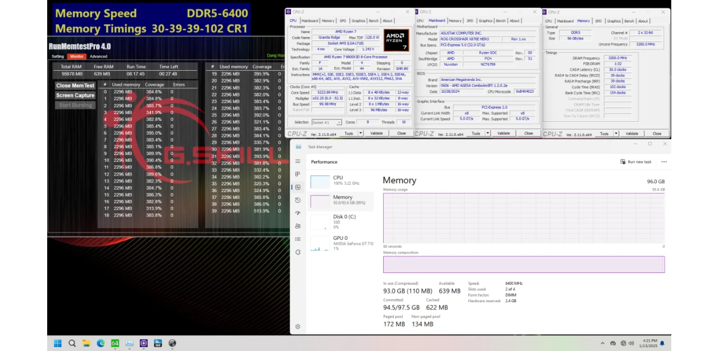Switch to Setting tab in RunMemtestPro

coord(58,56)
